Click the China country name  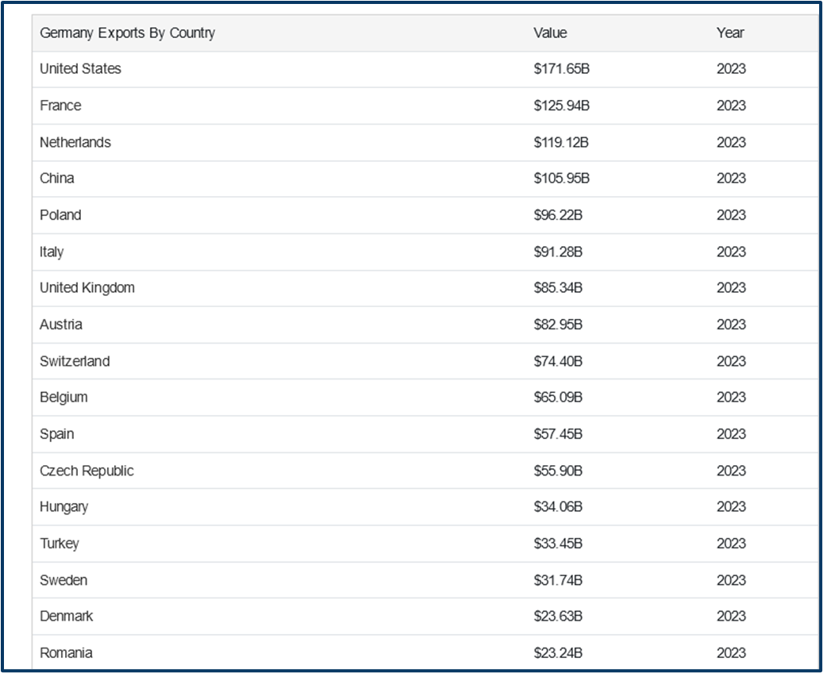(57, 179)
